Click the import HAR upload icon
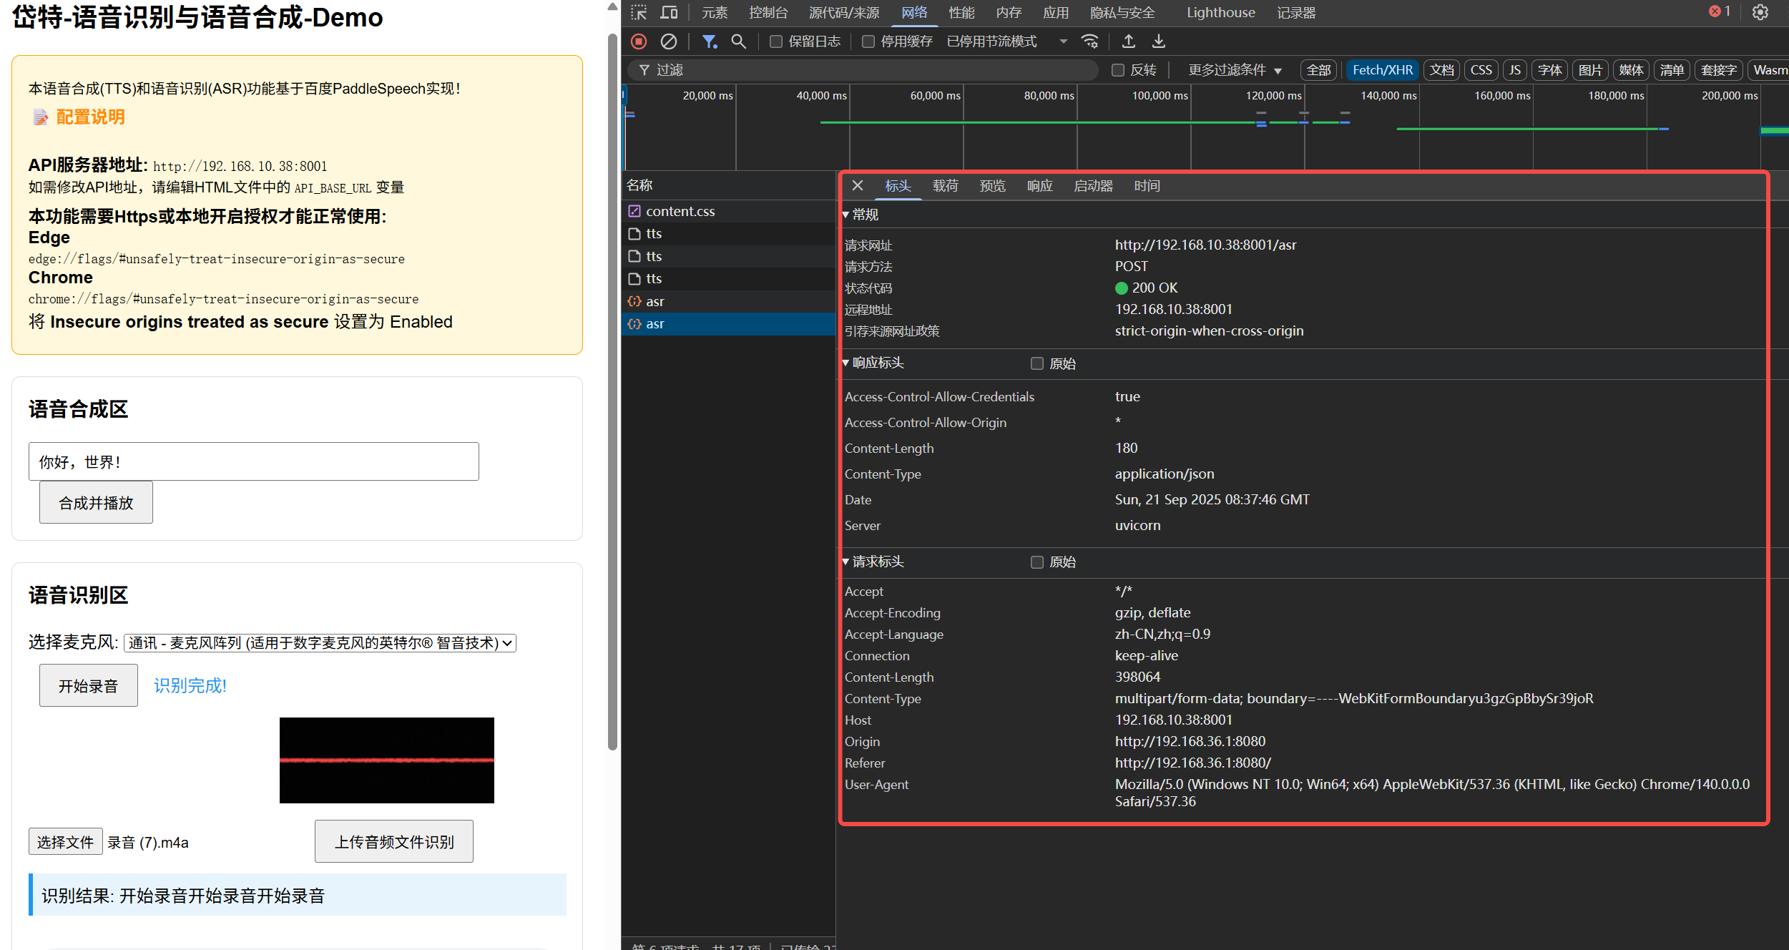The image size is (1789, 950). click(1128, 41)
